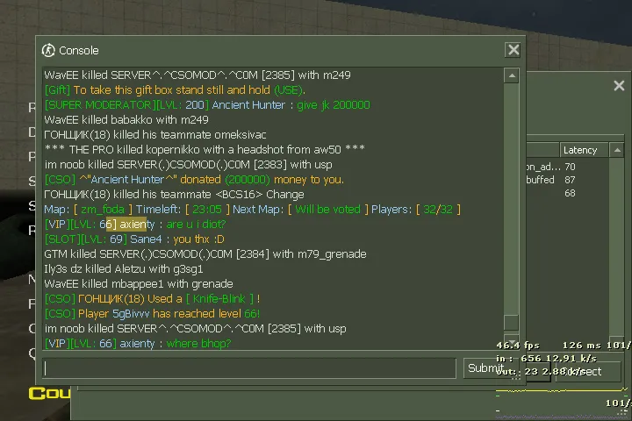Screen dimensions: 632x421
Task: Click the Gift box hint message line
Action: 175,89
